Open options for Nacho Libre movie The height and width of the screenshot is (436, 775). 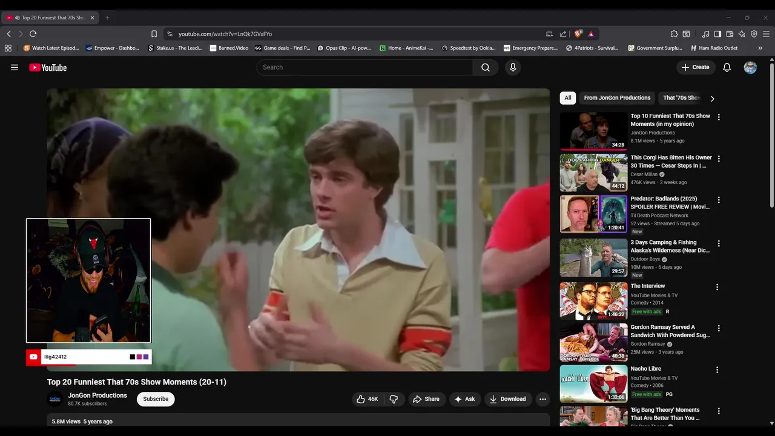pos(717,369)
